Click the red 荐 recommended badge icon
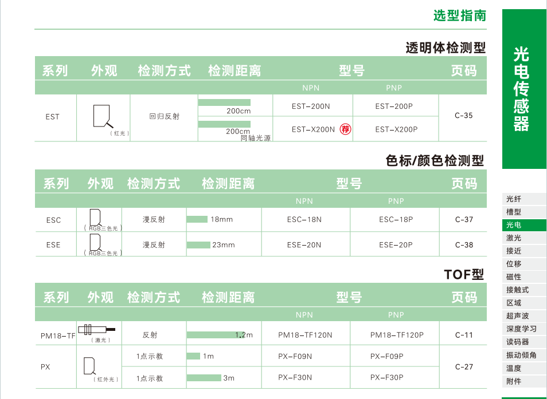The width and height of the screenshot is (547, 399). click(345, 129)
